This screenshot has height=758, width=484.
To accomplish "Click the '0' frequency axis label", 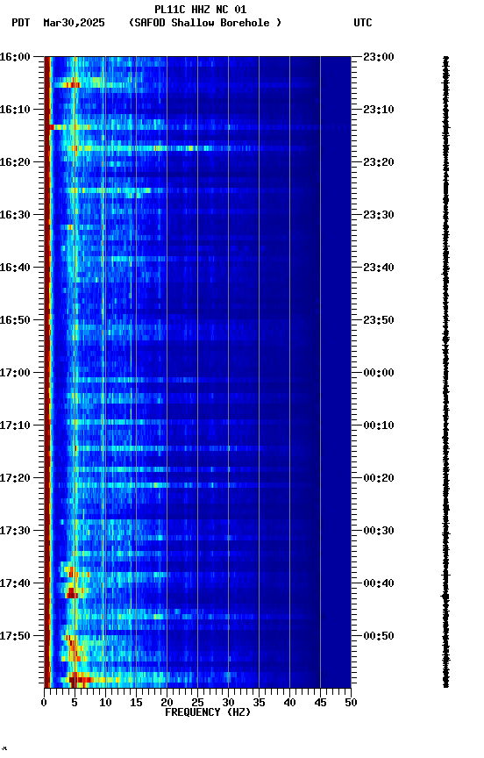I will click(x=44, y=703).
